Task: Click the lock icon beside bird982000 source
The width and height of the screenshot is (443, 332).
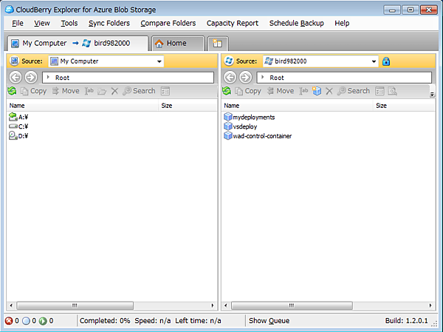Action: 385,61
